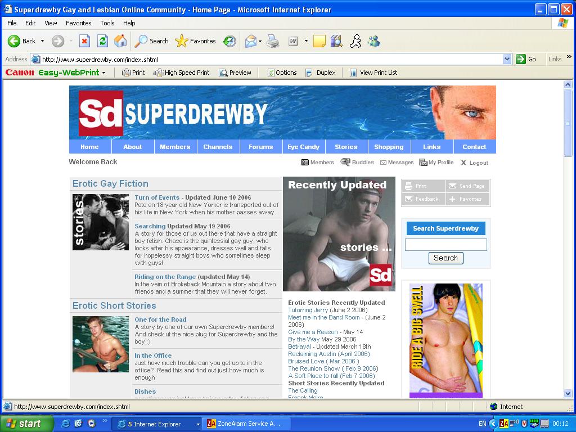This screenshot has height=432, width=576.
Task: Click the Feedback button
Action: [424, 199]
